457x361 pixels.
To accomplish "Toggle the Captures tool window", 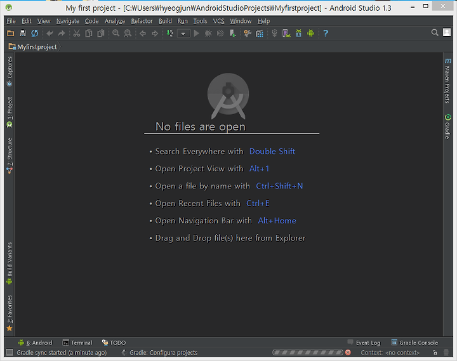I will (x=10, y=72).
